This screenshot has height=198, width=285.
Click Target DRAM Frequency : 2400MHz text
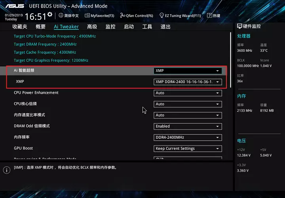pyautogui.click(x=45, y=44)
